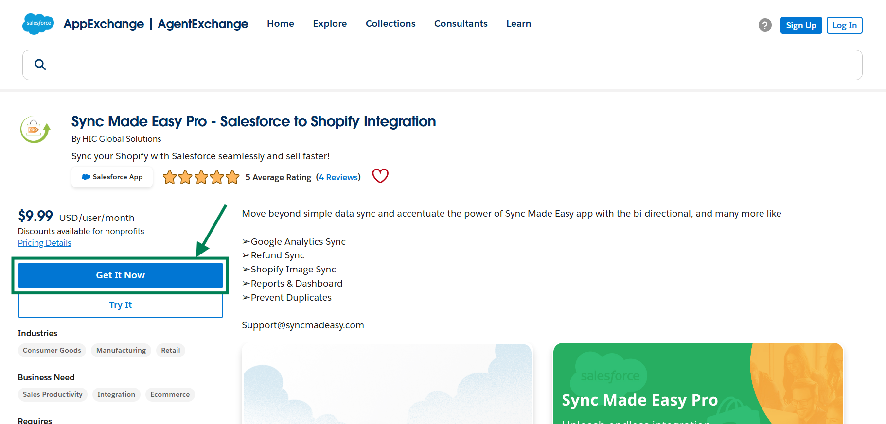Click the Salesforce cloud logo
886x424 pixels.
click(38, 24)
